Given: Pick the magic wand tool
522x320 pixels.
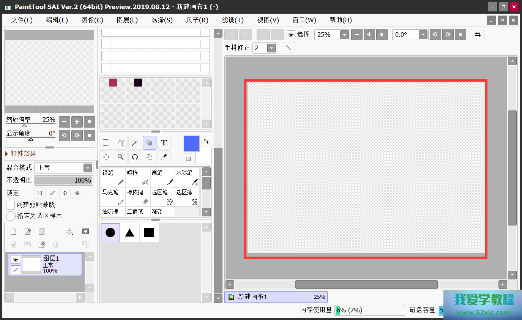Looking at the screenshot, I should click(135, 143).
